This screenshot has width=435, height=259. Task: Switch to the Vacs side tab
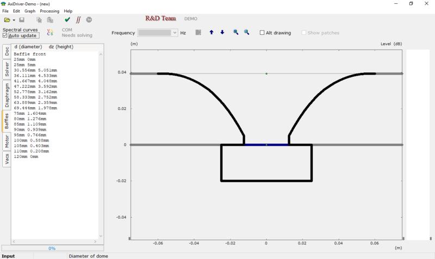pyautogui.click(x=7, y=159)
